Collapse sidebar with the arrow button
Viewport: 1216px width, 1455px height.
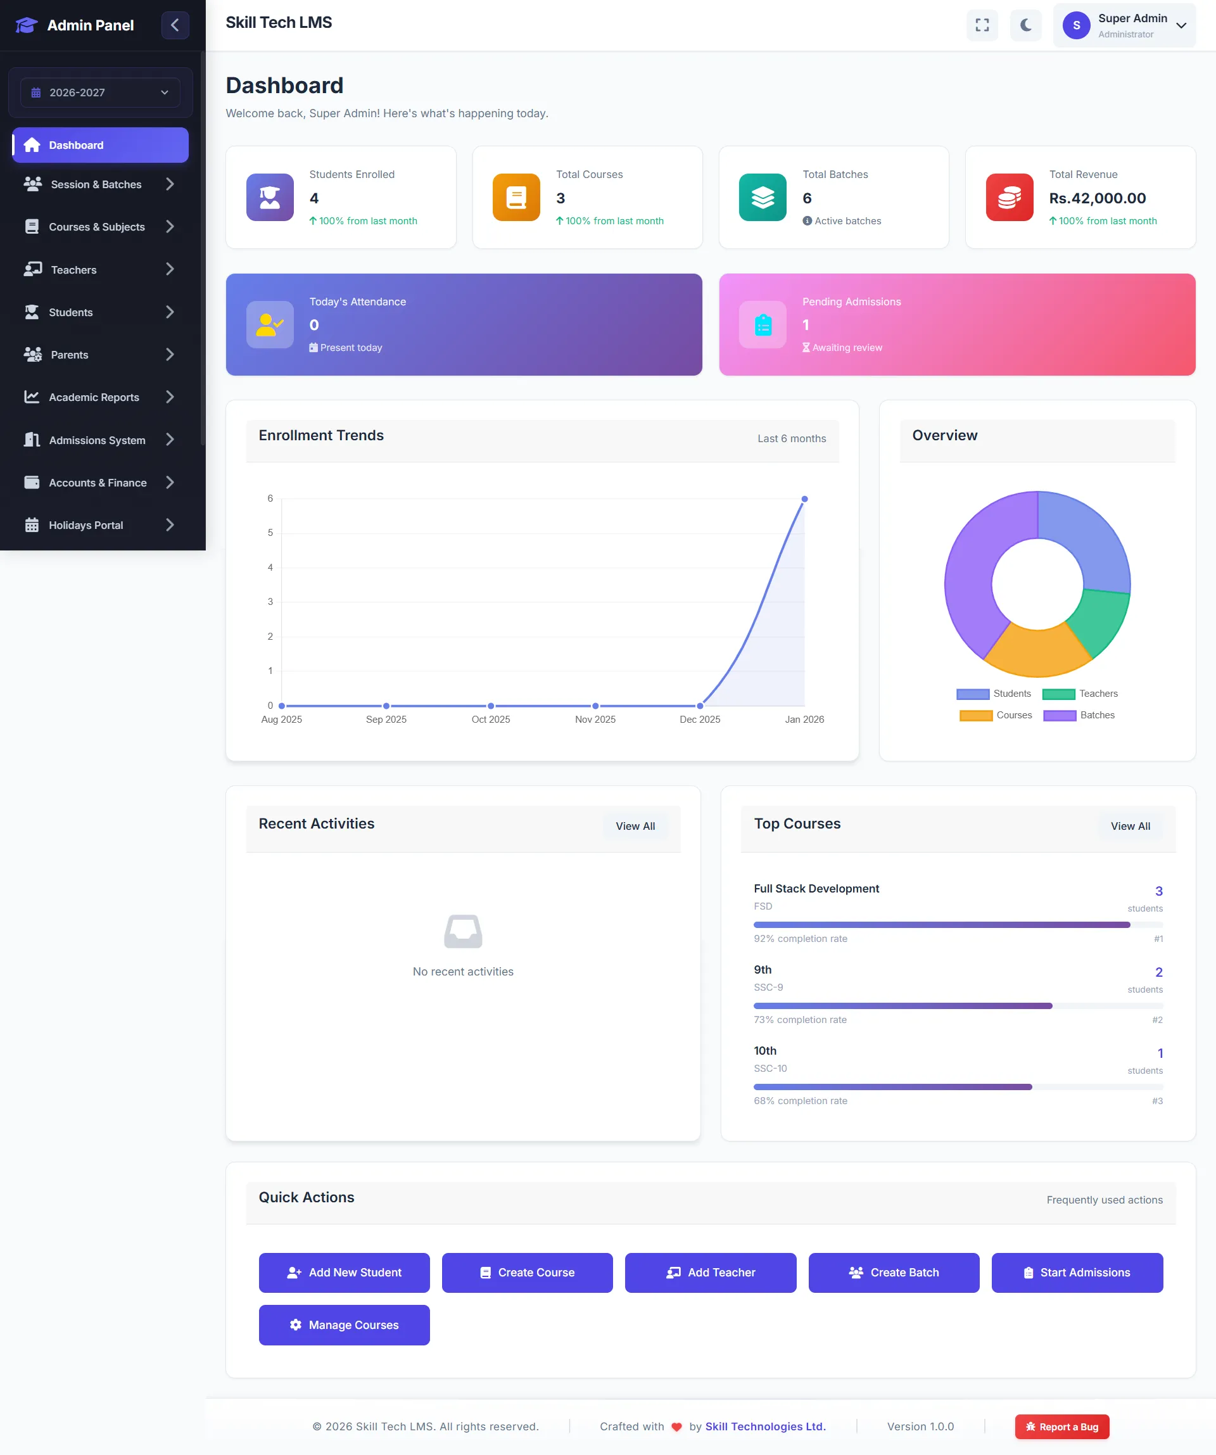[175, 25]
